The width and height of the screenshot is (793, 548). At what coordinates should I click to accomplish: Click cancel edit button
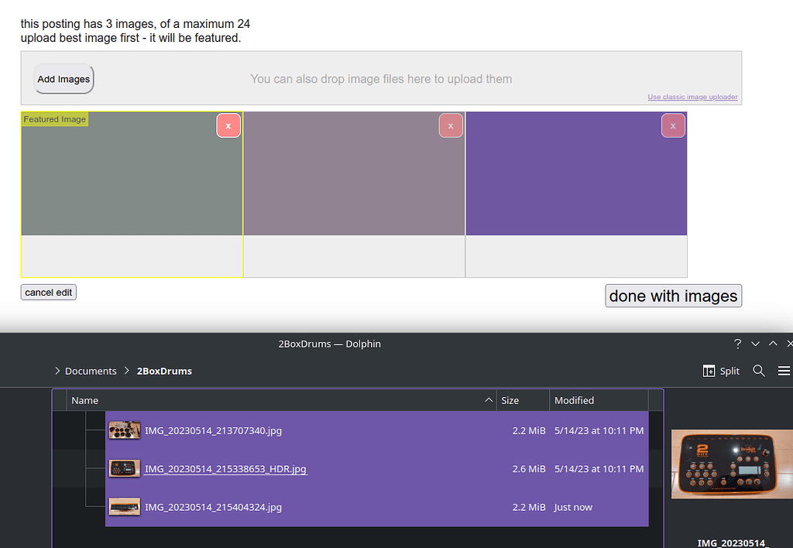pos(49,293)
